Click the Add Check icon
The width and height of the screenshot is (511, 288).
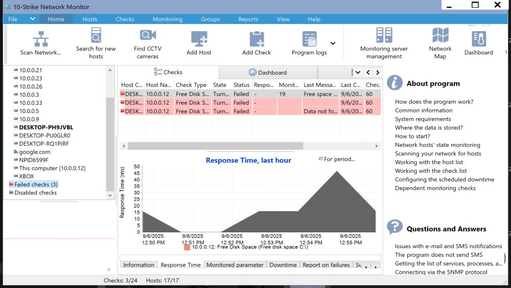(x=257, y=39)
